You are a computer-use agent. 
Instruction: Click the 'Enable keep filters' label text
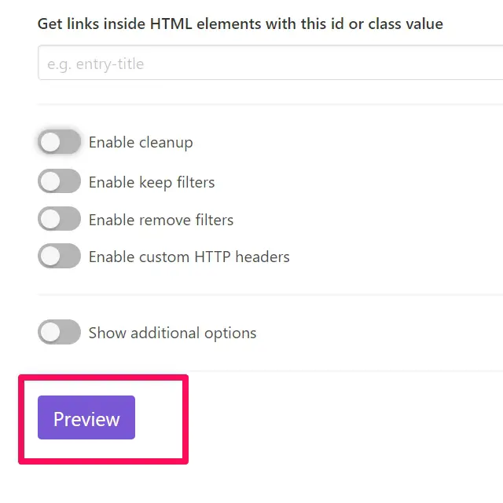coord(152,182)
